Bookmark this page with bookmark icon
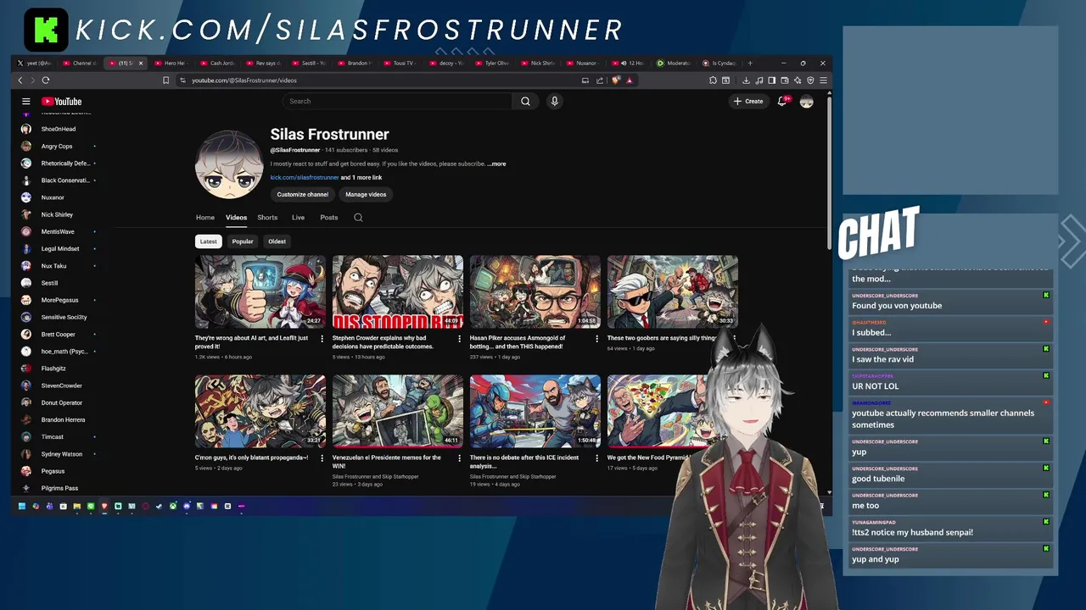This screenshot has width=1086, height=610. coord(165,80)
